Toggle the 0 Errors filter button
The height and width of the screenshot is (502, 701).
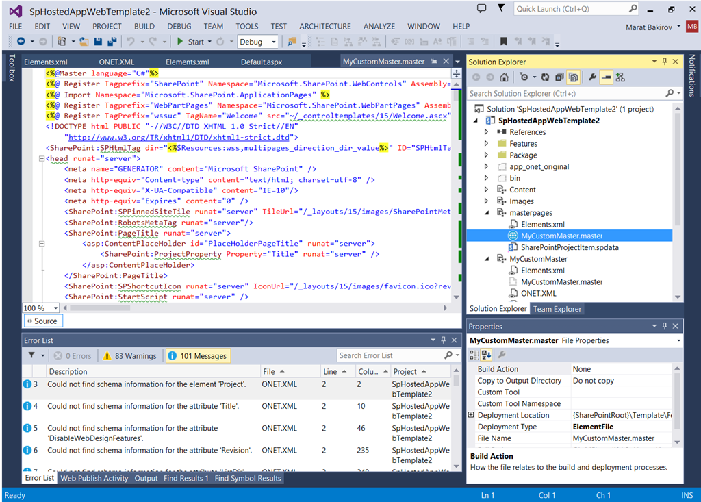coord(73,355)
